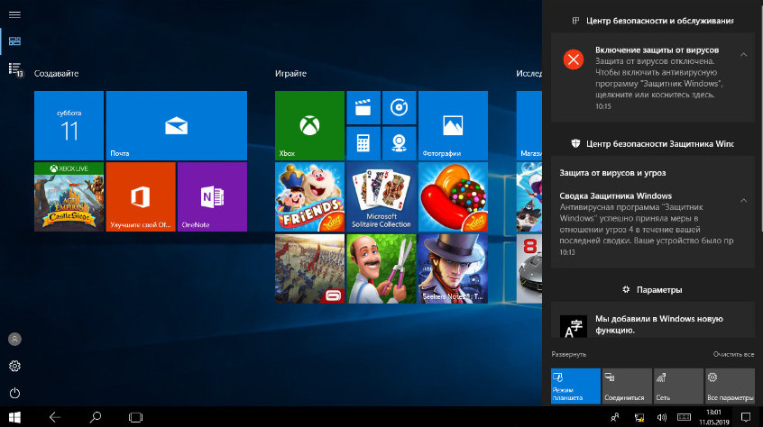This screenshot has width=763, height=427.
Task: Open the Seekers Notes tile
Action: pos(453,268)
